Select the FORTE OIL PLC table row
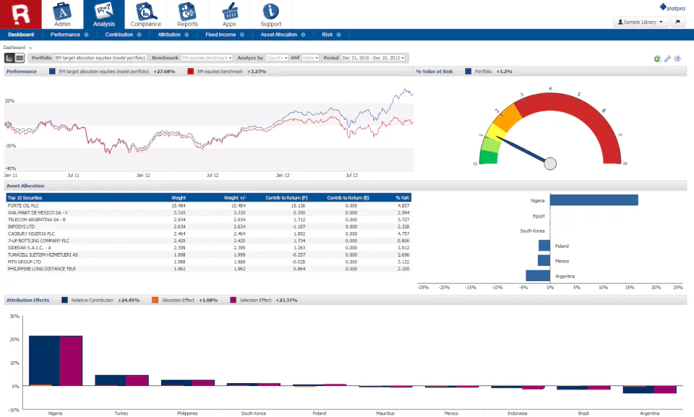Screen dimensions: 694x417 tap(72, 205)
